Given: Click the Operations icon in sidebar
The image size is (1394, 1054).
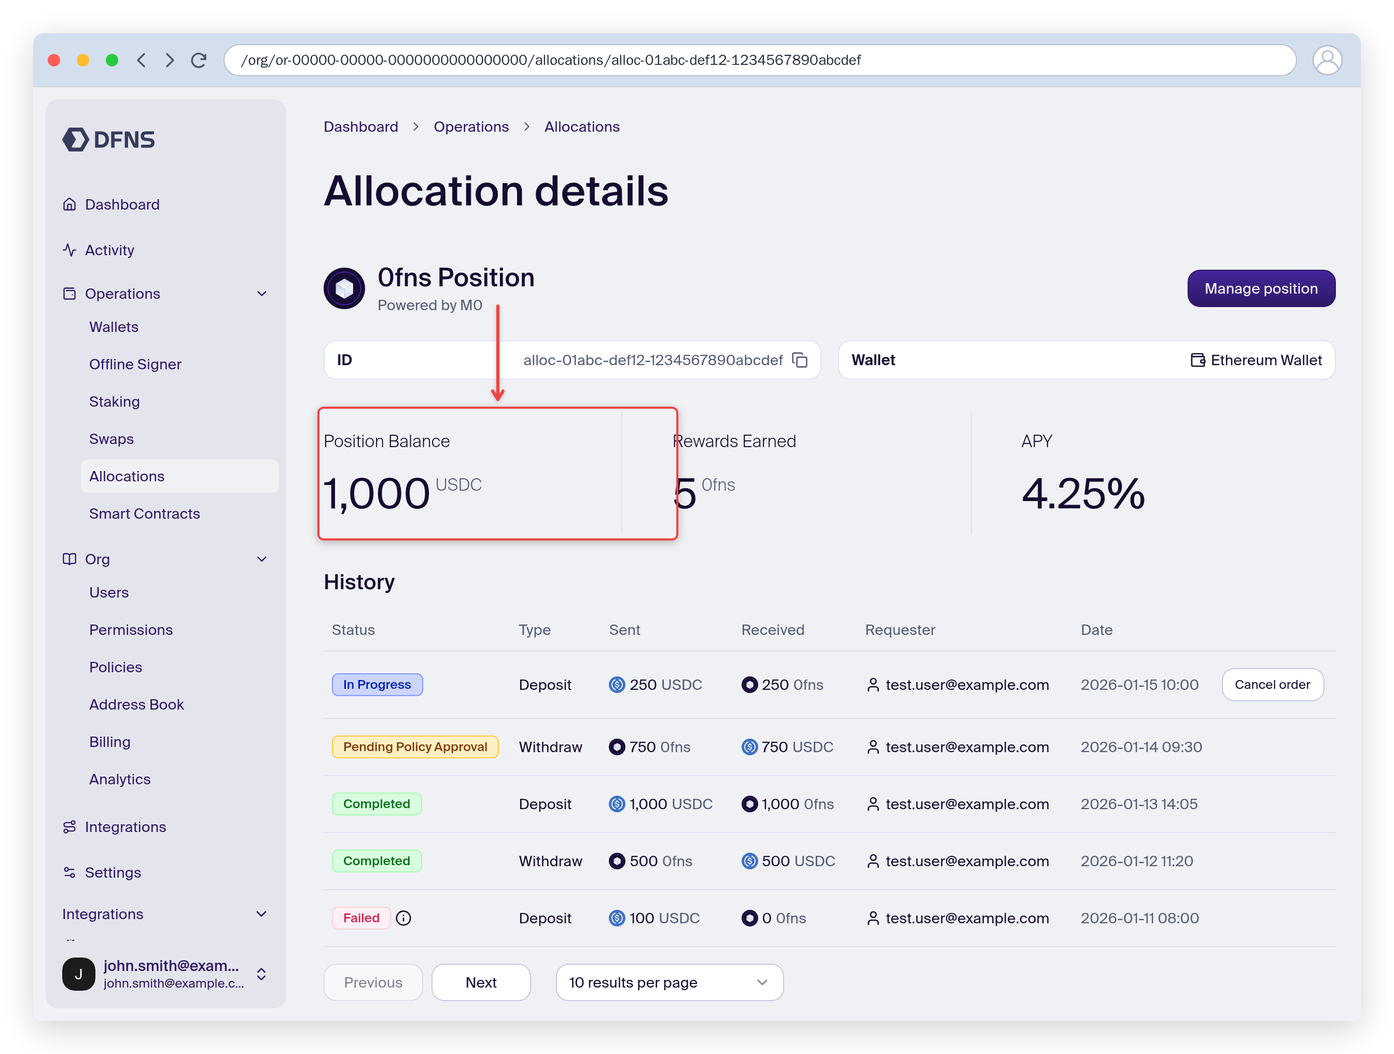Looking at the screenshot, I should click(69, 294).
